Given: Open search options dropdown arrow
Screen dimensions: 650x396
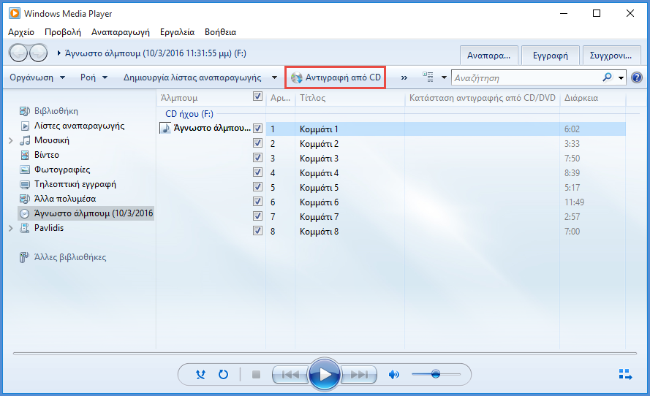Looking at the screenshot, I should tap(621, 78).
